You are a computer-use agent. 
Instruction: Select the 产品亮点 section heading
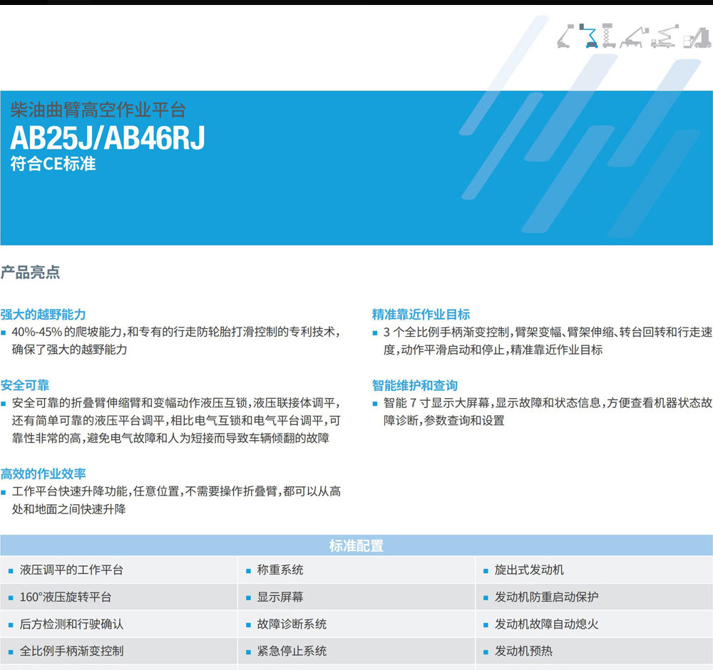pyautogui.click(x=30, y=272)
